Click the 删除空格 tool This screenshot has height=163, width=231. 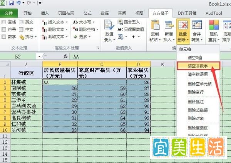pos(85,30)
